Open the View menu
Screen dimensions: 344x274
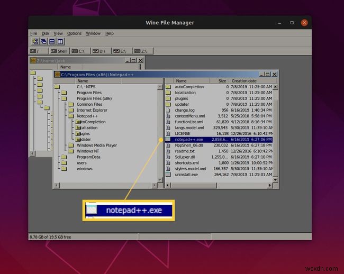point(58,33)
